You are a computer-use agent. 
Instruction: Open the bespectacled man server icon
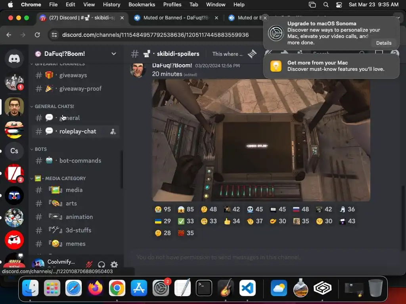pyautogui.click(x=14, y=106)
